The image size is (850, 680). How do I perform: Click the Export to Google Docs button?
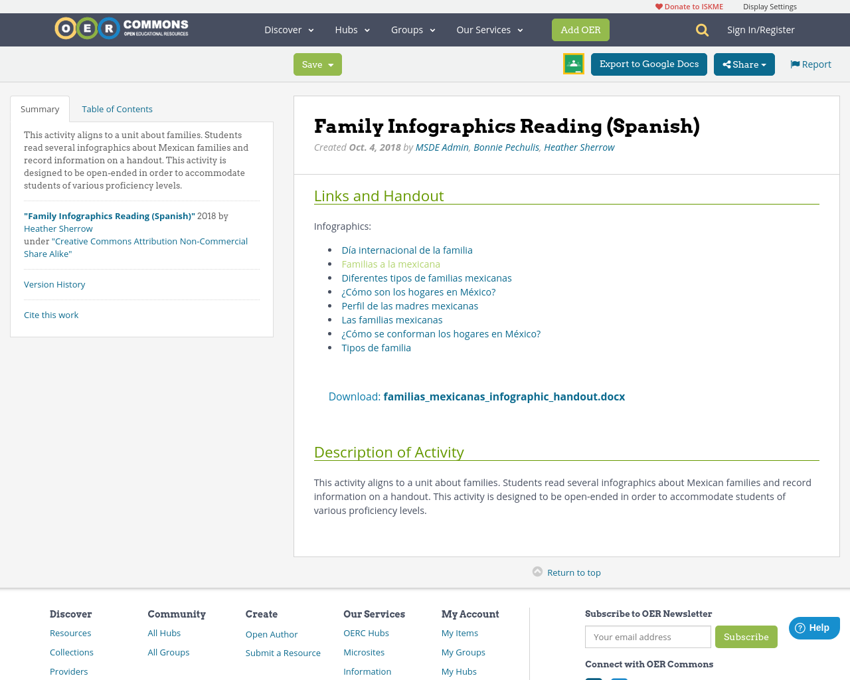(x=649, y=64)
